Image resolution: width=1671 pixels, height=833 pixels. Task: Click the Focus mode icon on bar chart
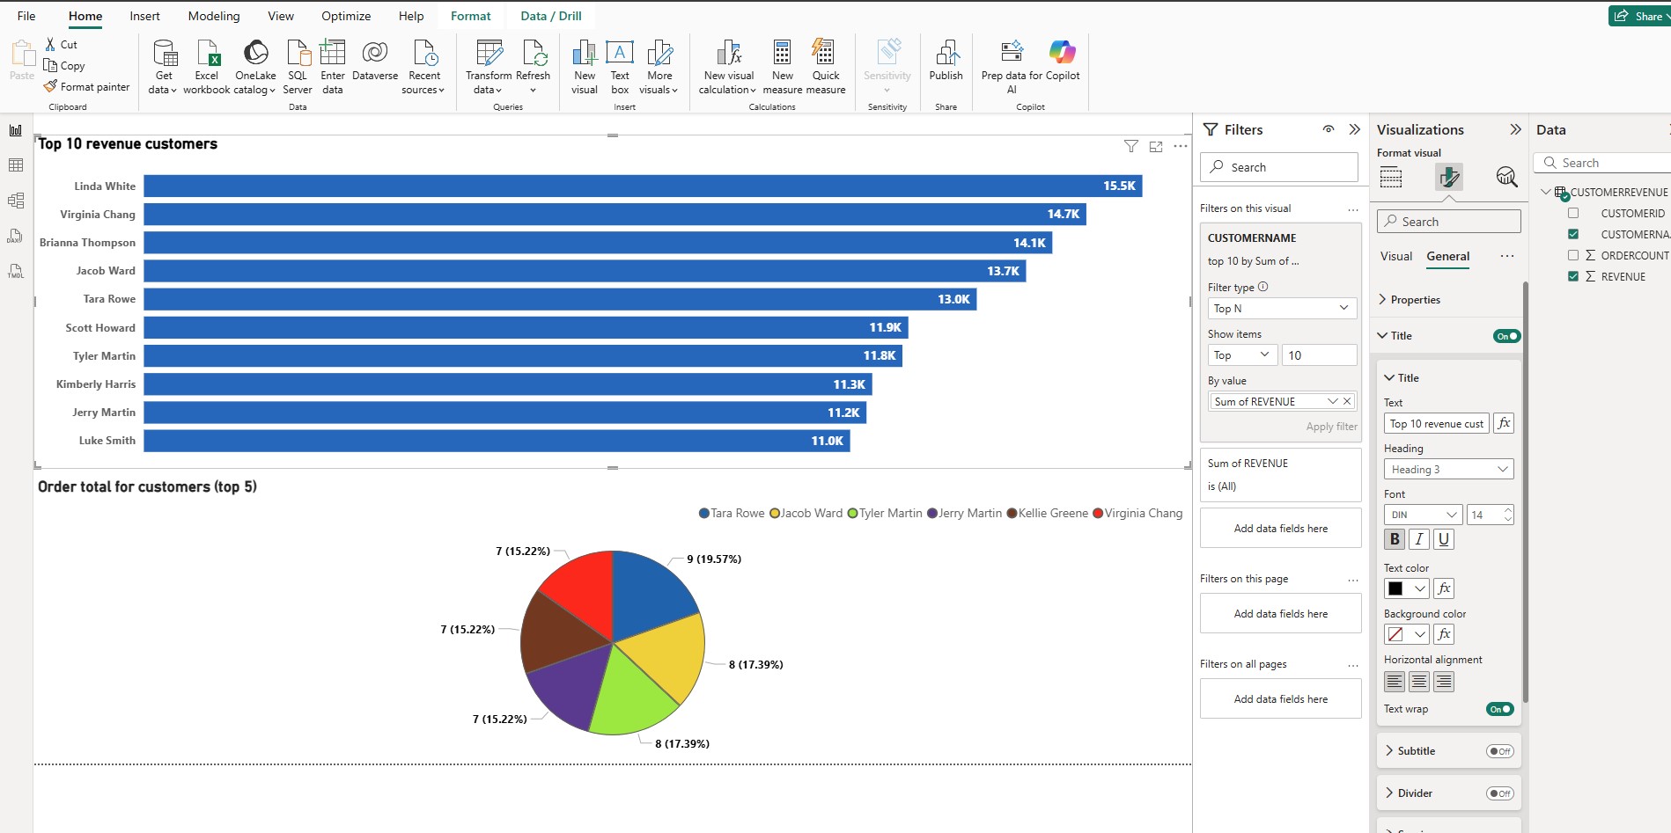[1156, 147]
